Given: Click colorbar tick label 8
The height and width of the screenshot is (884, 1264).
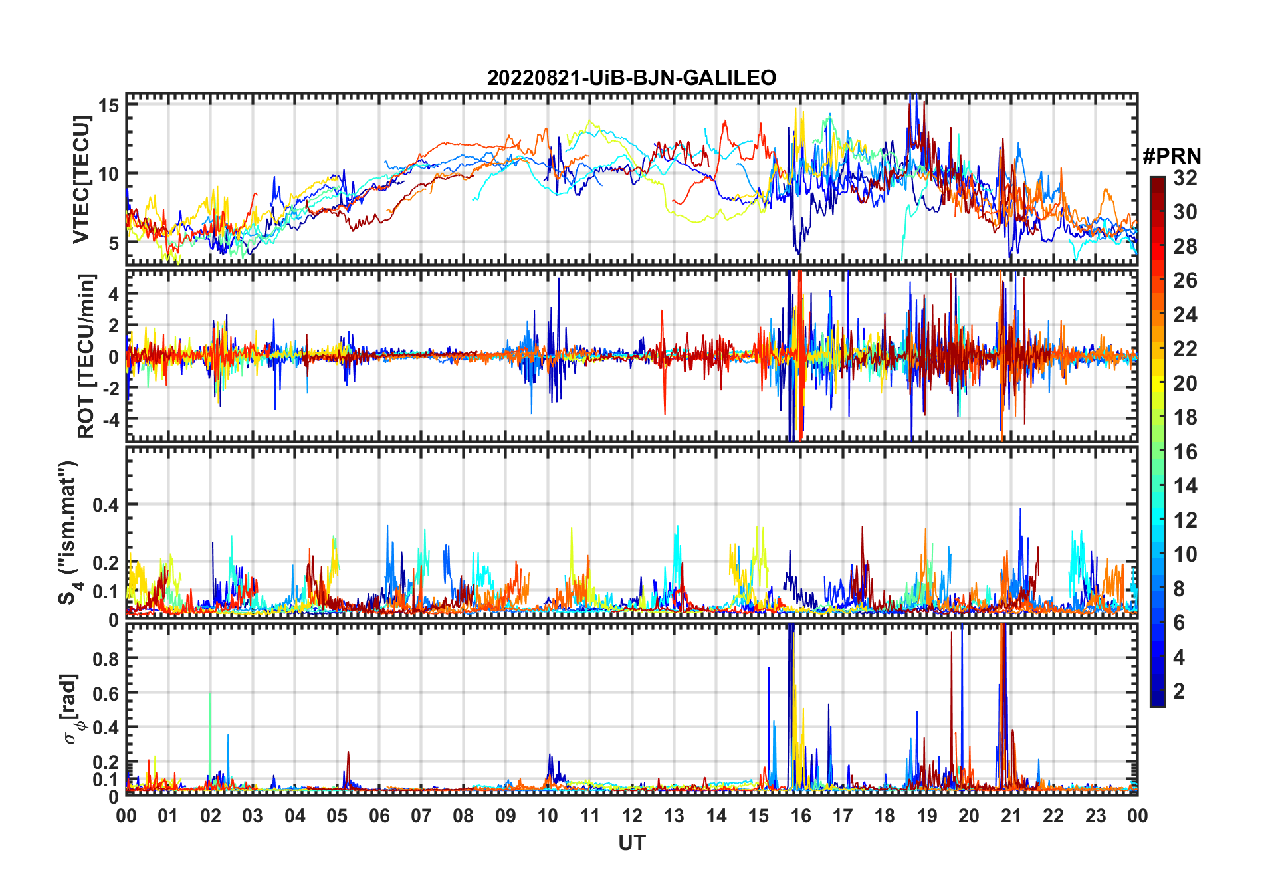Looking at the screenshot, I should 1179,588.
